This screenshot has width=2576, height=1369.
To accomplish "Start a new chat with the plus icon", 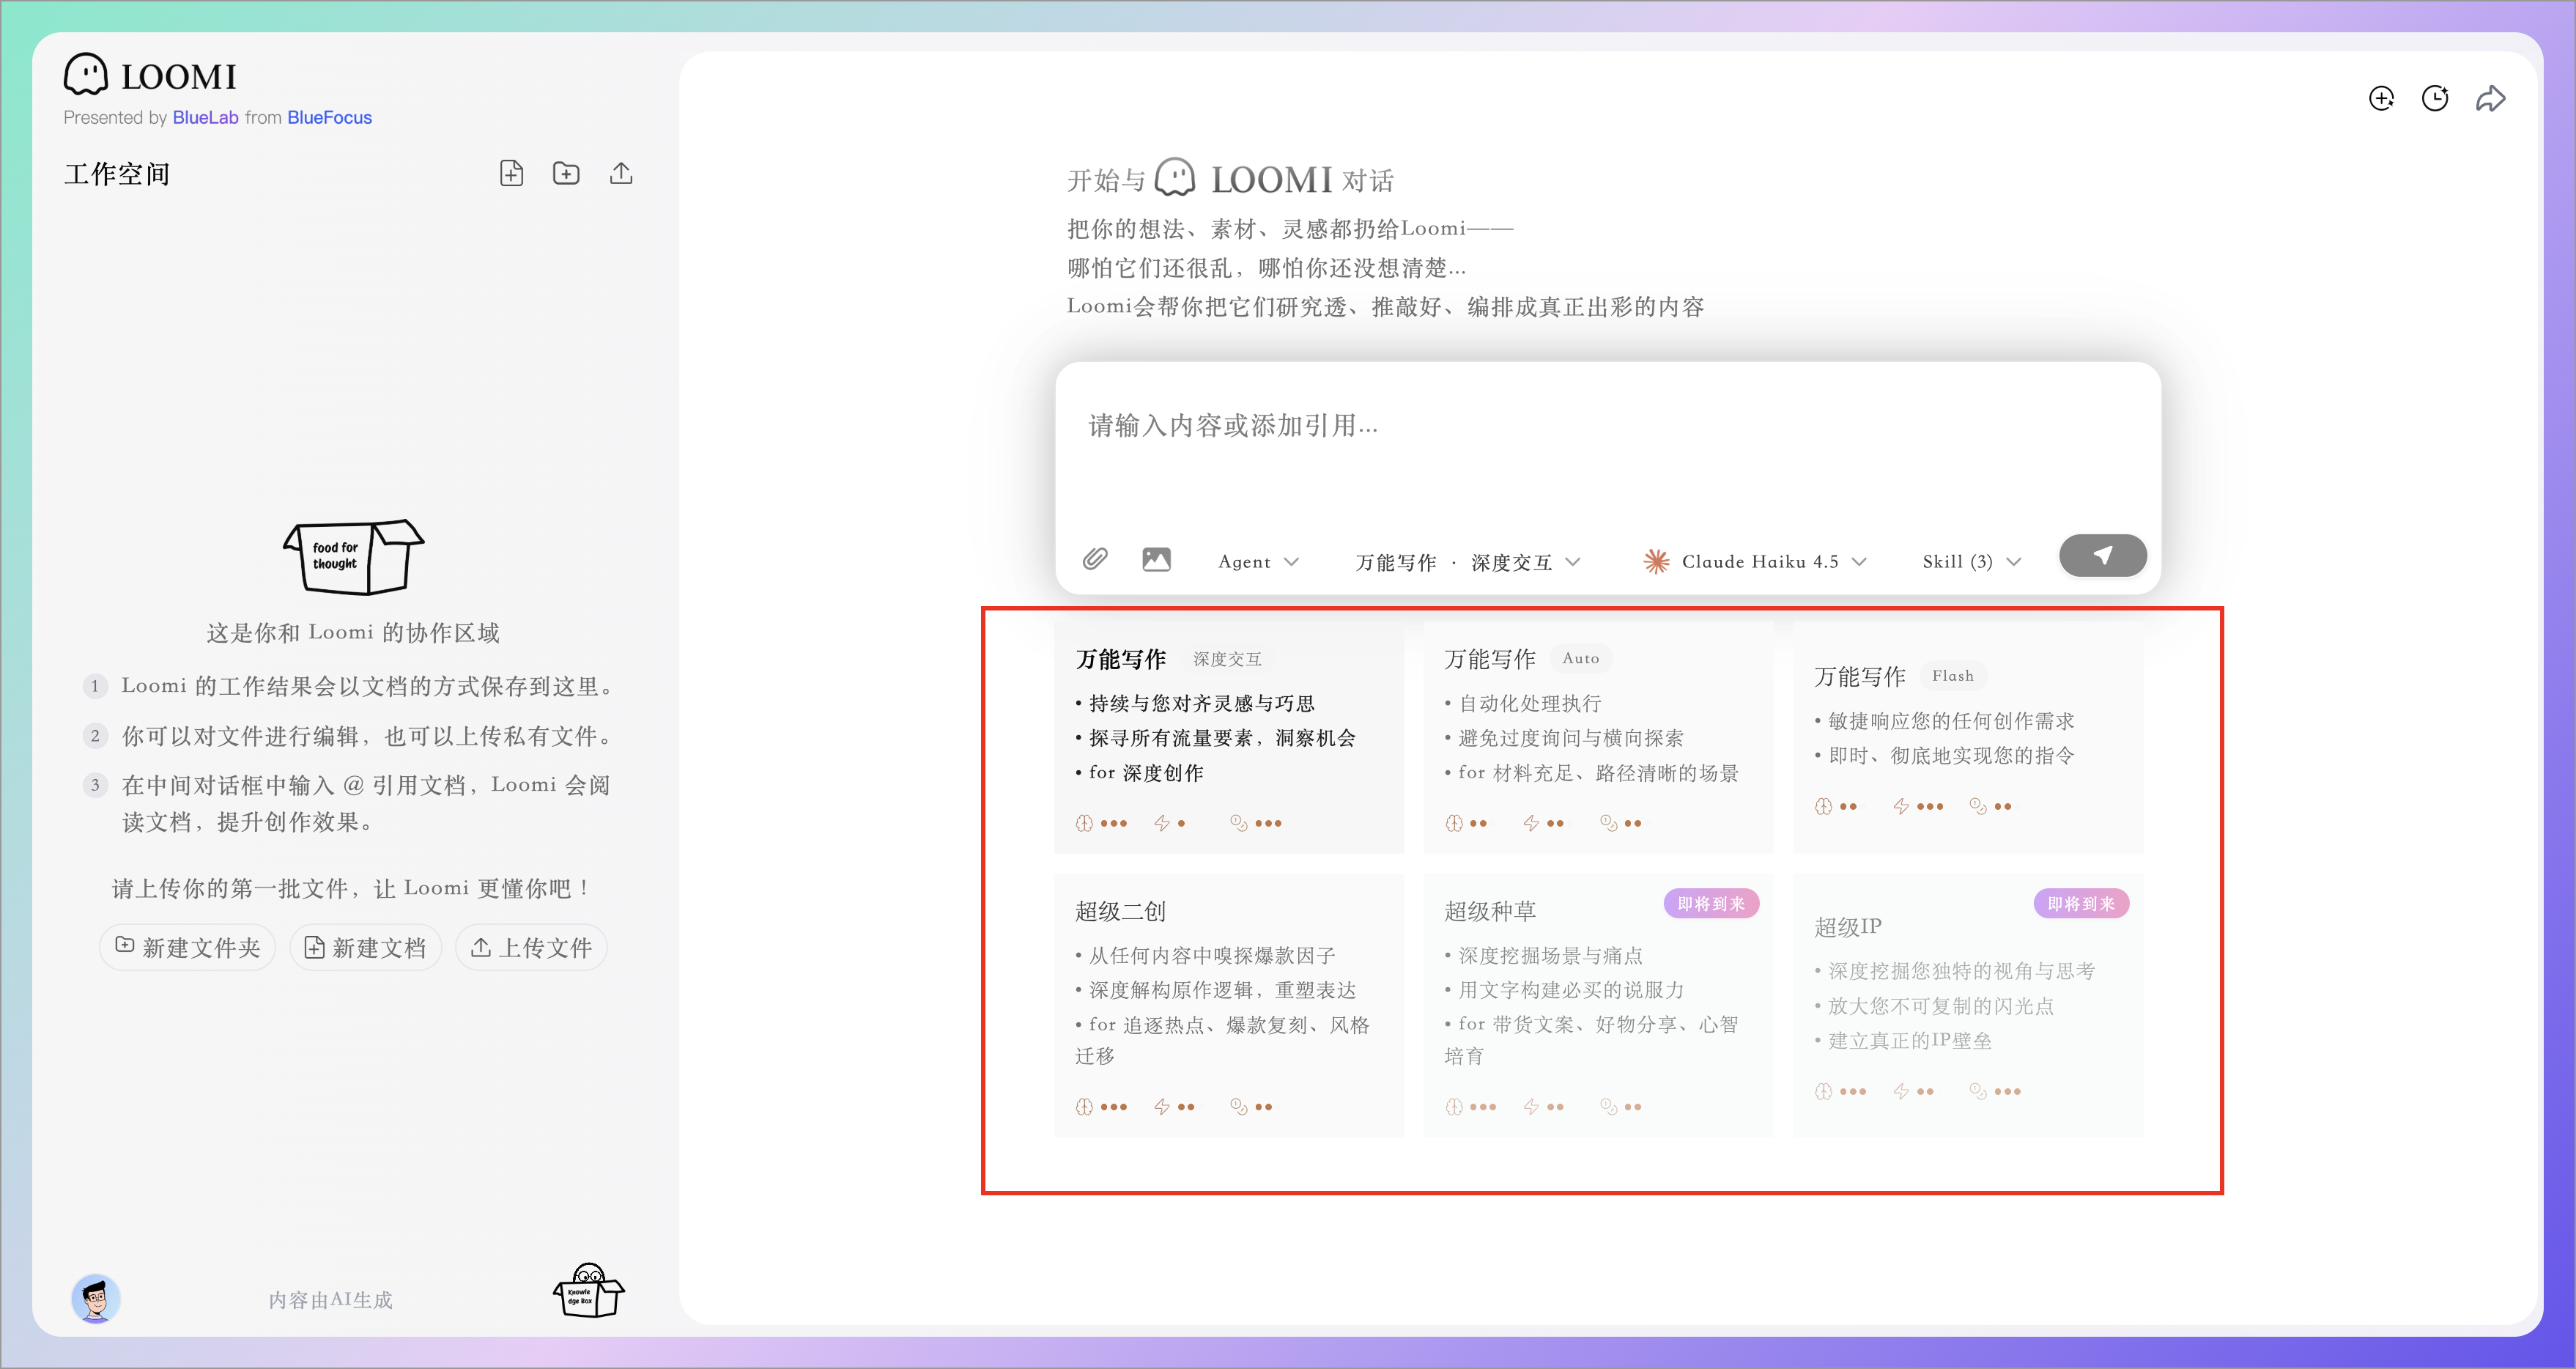I will point(2381,98).
